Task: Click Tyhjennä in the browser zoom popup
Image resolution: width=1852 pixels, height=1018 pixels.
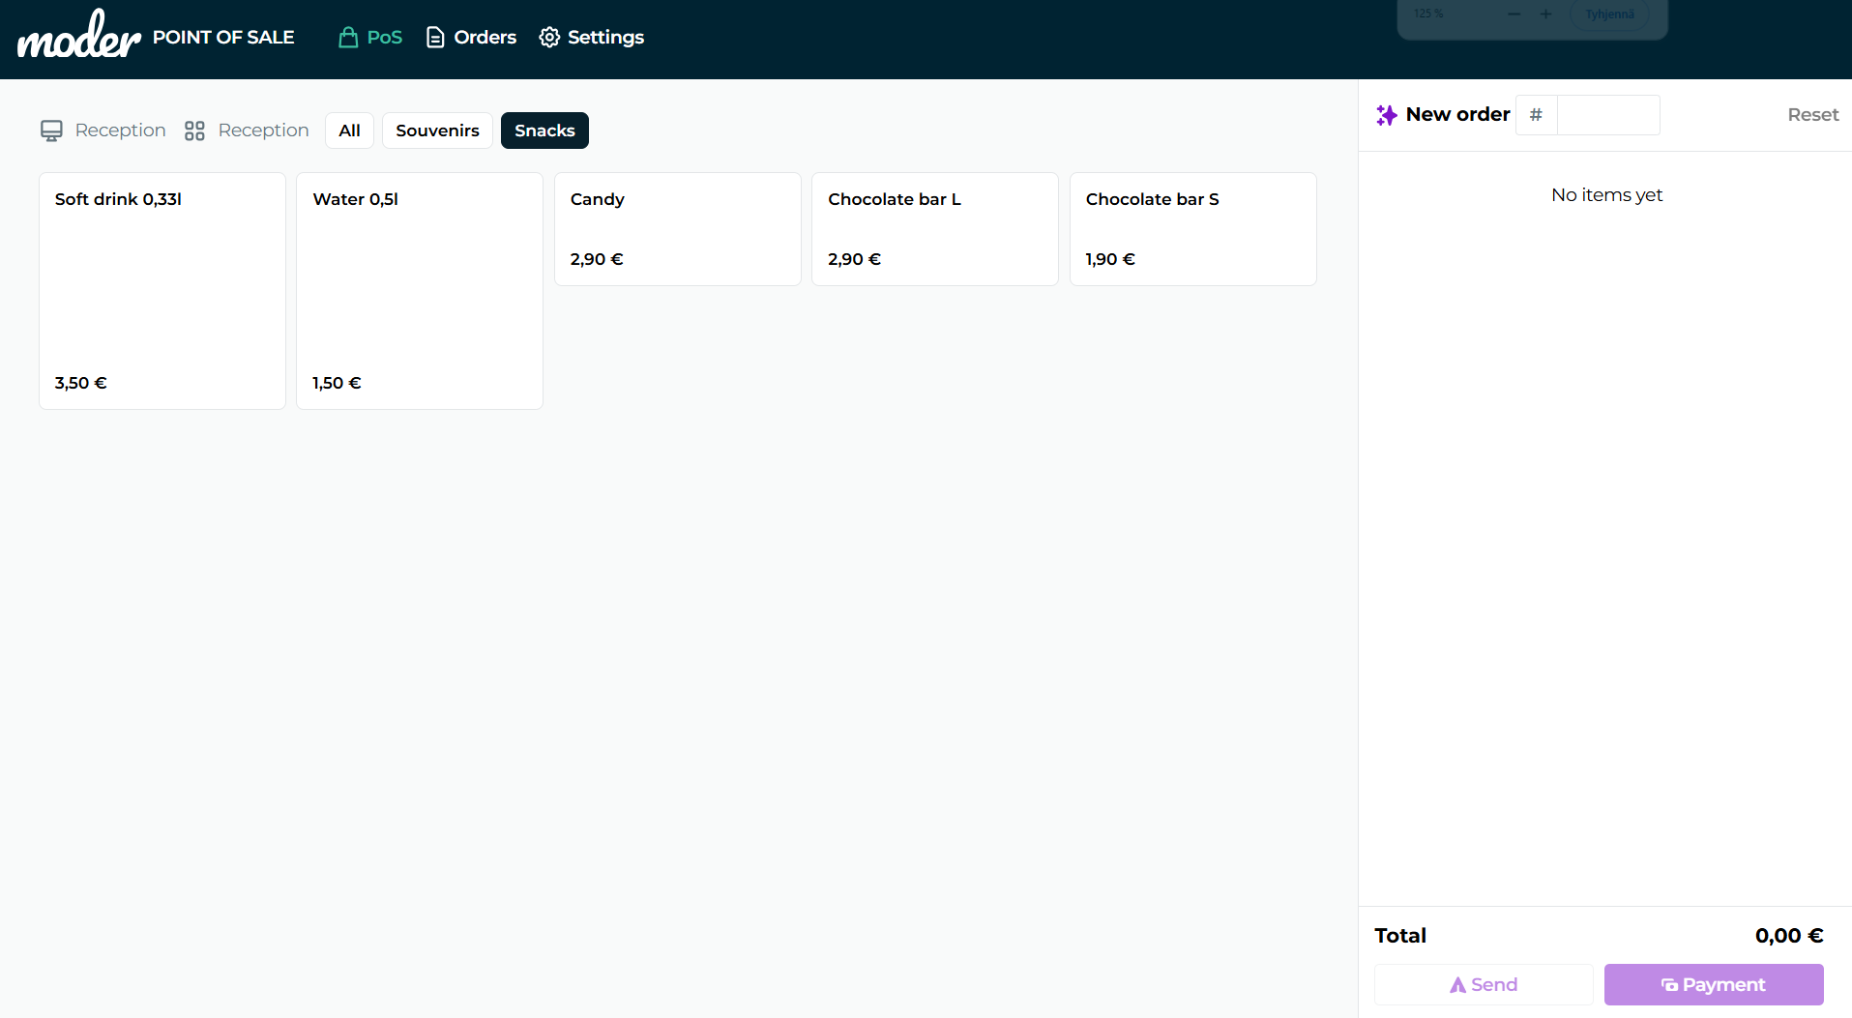Action: point(1609,14)
